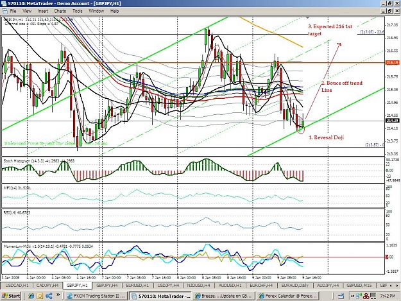Click the Momentum-Multi v1.0 indicator label
This screenshot has height=301, width=401.
pos(48,246)
